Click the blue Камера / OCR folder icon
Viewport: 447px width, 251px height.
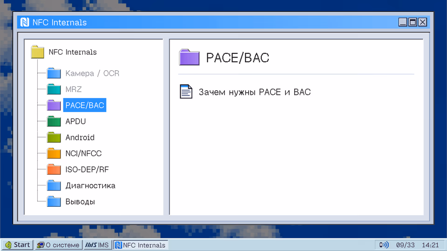(x=54, y=73)
